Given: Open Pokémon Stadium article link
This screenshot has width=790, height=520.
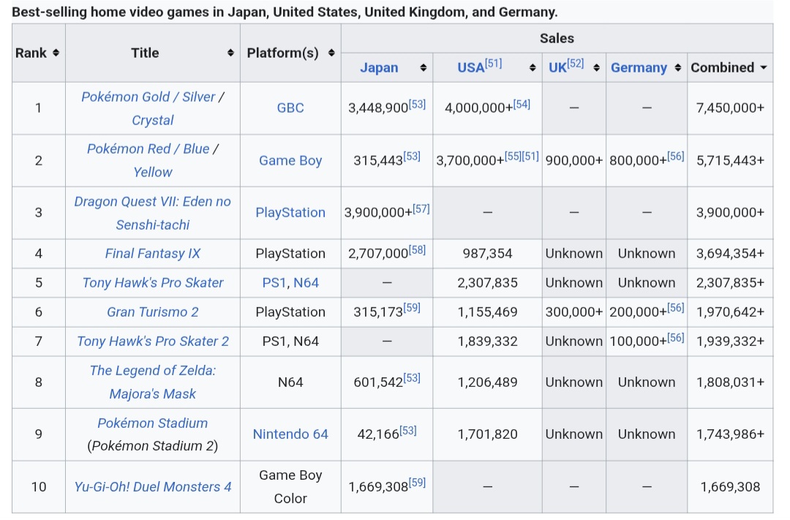Looking at the screenshot, I should tap(153, 423).
